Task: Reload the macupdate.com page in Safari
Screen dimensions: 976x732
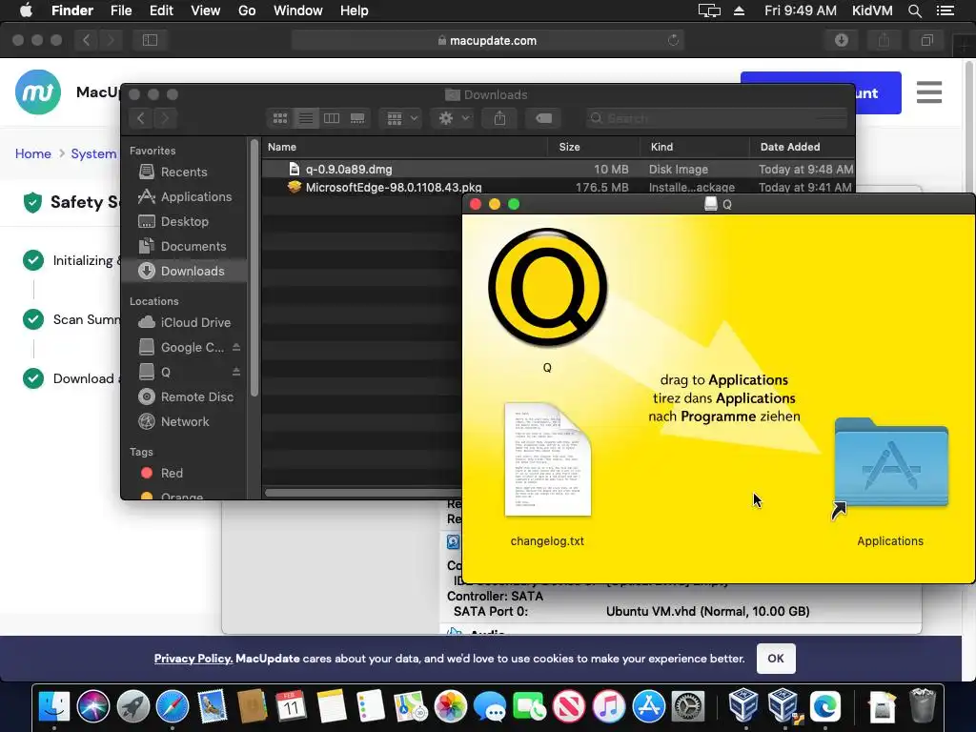Action: coord(673,40)
